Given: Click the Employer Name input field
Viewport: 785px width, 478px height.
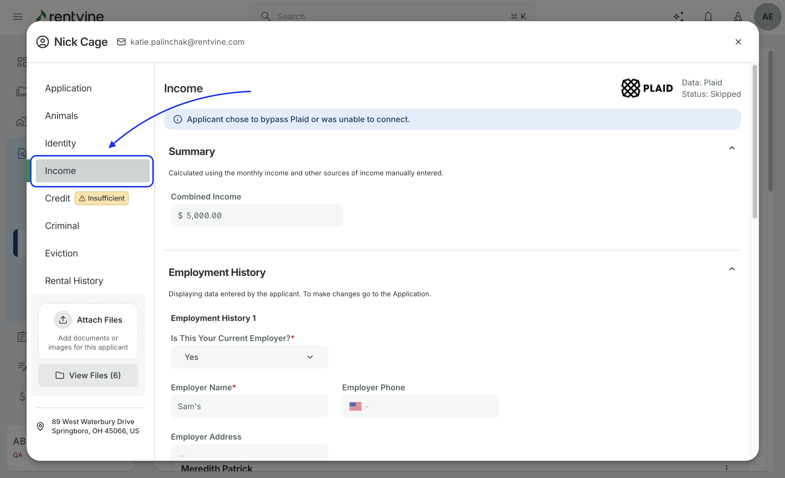Looking at the screenshot, I should pos(249,406).
